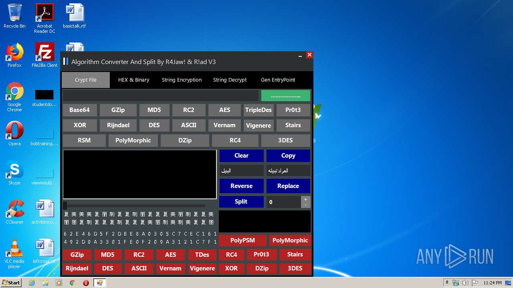
Task: Click the Clear button
Action: tap(241, 156)
